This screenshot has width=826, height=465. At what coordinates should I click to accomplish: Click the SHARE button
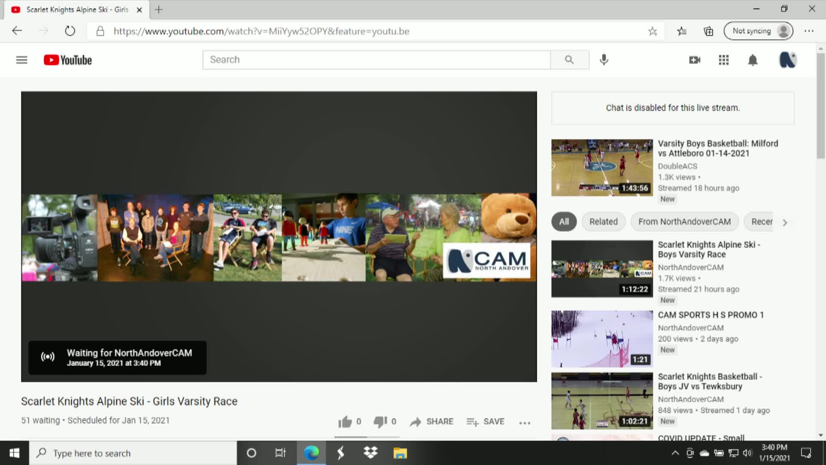coord(431,422)
